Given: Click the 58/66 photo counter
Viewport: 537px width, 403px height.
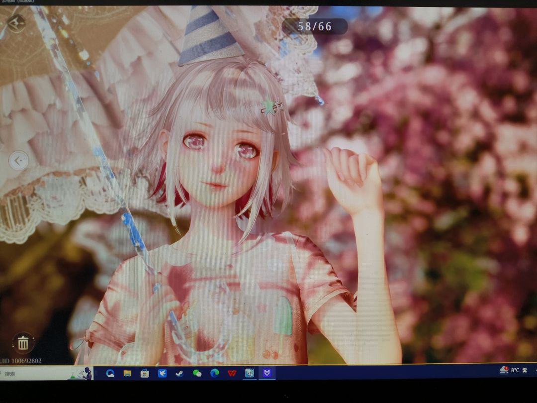Looking at the screenshot, I should [x=314, y=26].
